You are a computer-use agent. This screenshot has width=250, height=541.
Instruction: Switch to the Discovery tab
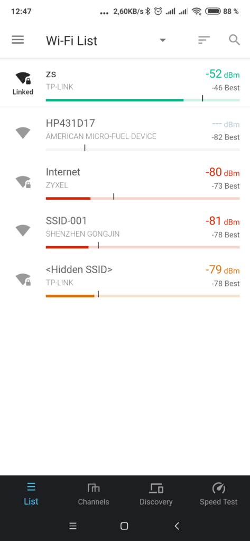(156, 494)
